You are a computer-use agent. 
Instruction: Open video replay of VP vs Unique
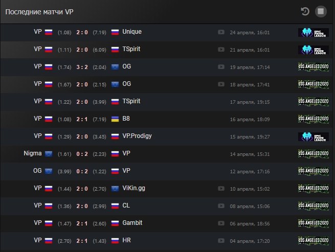coord(221,32)
